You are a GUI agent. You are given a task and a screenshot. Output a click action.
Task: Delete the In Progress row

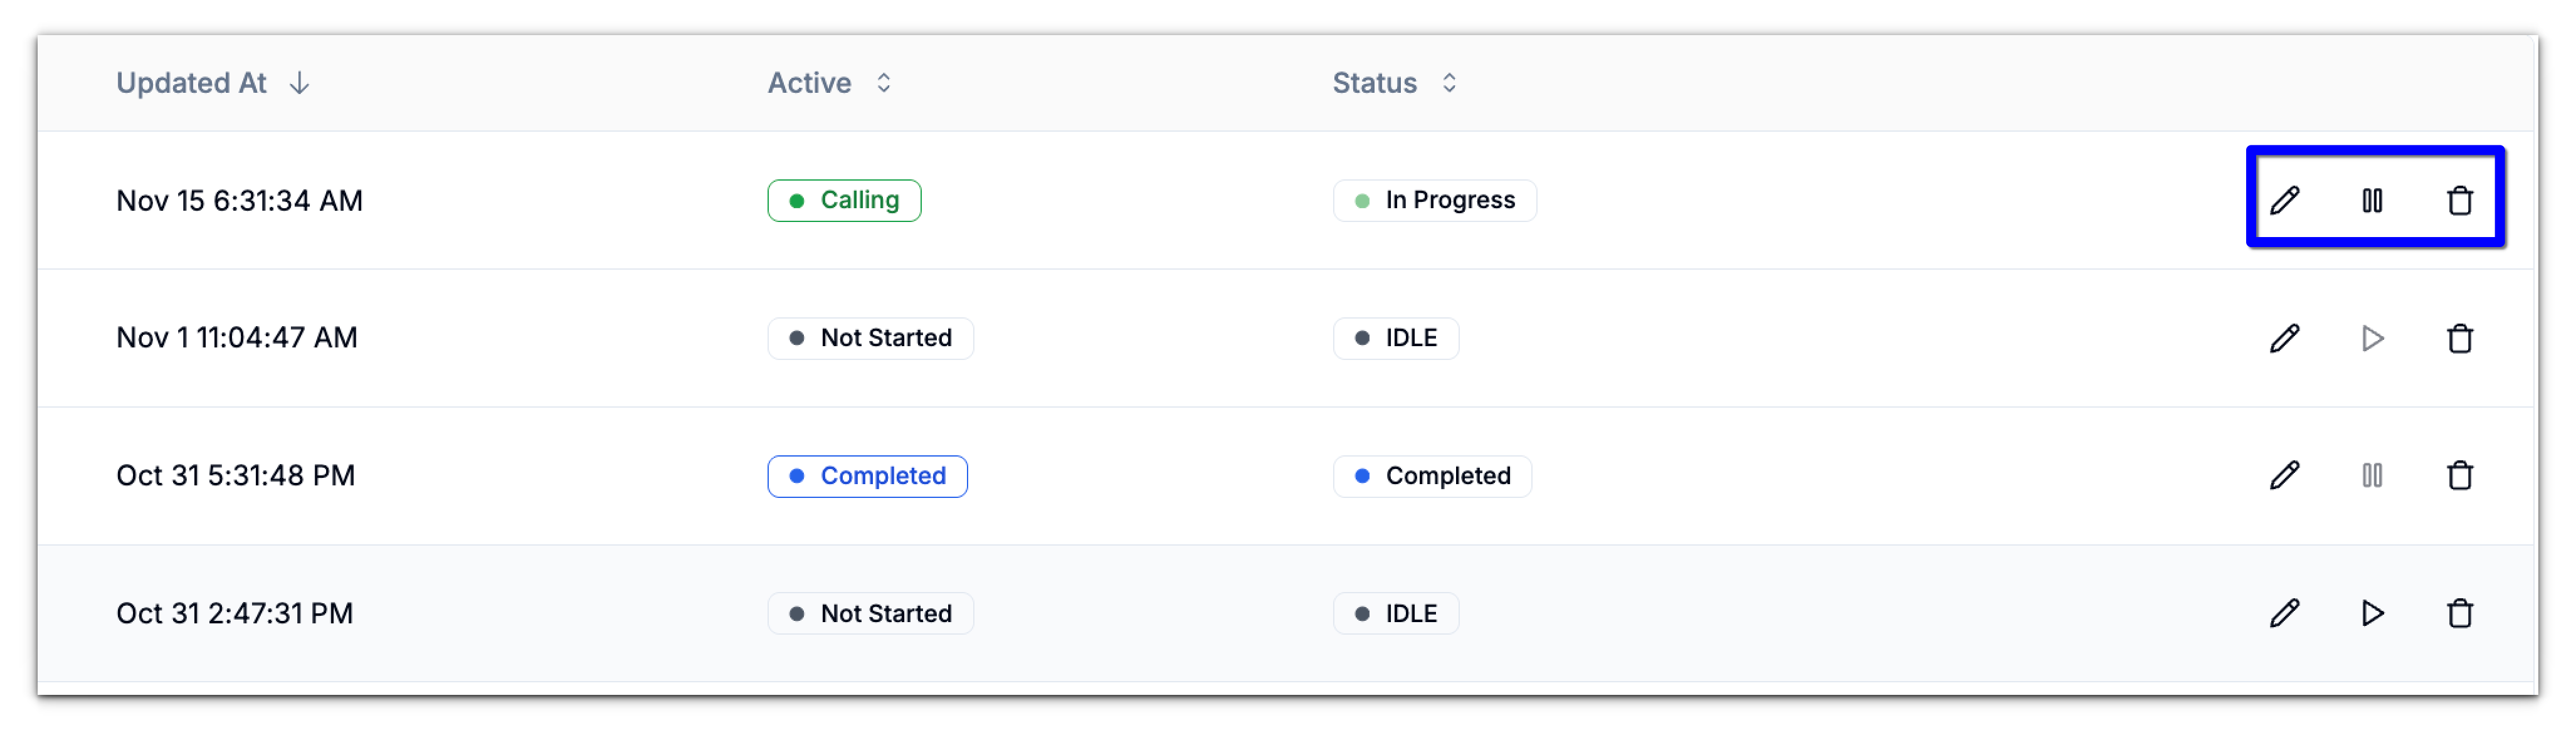click(x=2461, y=200)
